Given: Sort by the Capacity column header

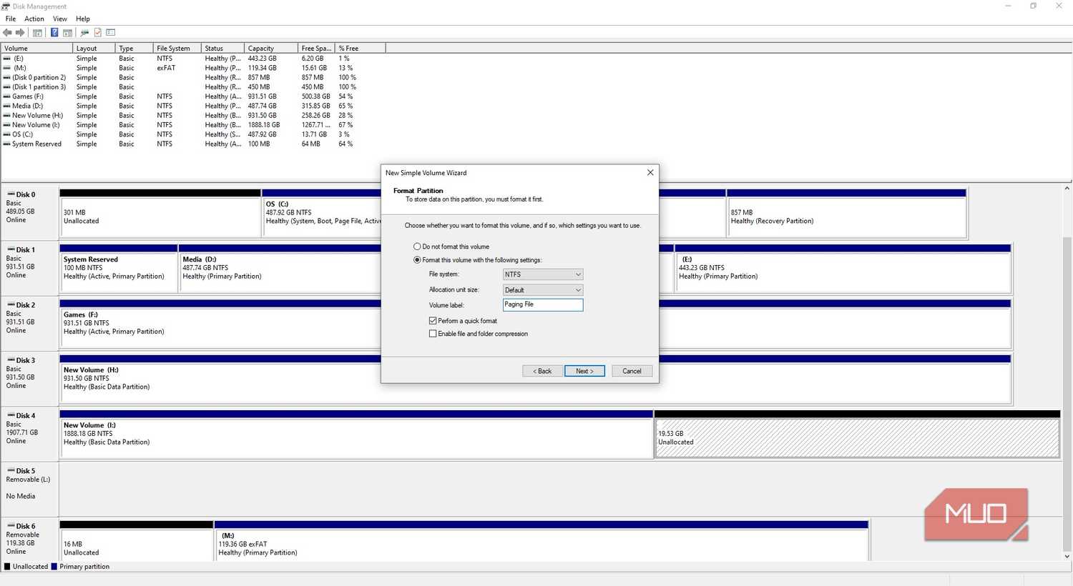Looking at the screenshot, I should [271, 49].
